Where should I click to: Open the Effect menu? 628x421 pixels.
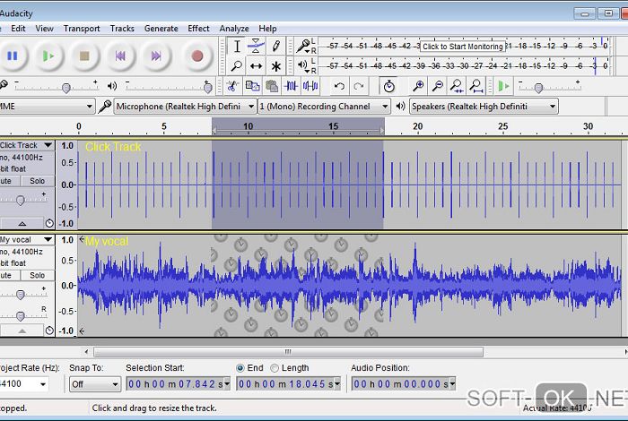198,29
